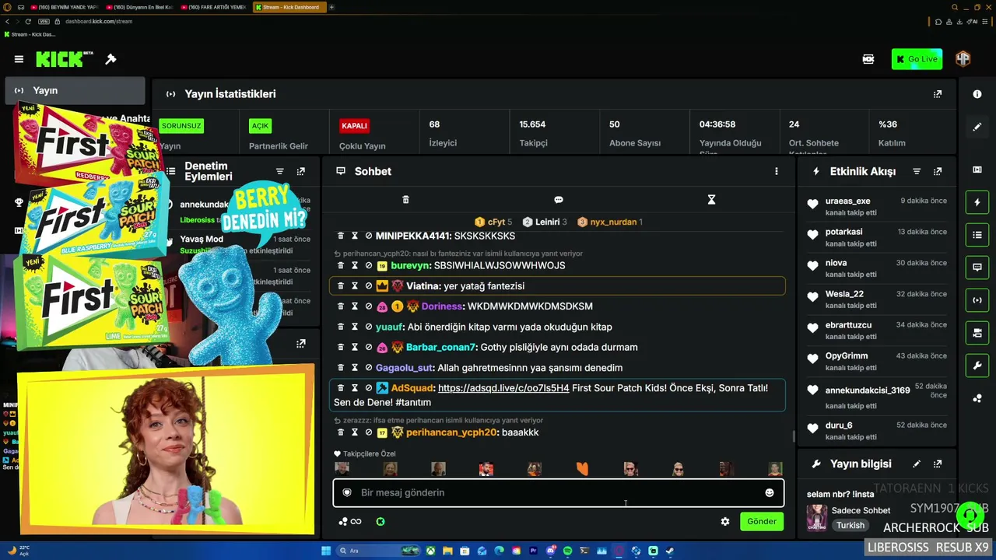Select the hourglass tab in Sohbet
This screenshot has height=560, width=996.
point(711,200)
